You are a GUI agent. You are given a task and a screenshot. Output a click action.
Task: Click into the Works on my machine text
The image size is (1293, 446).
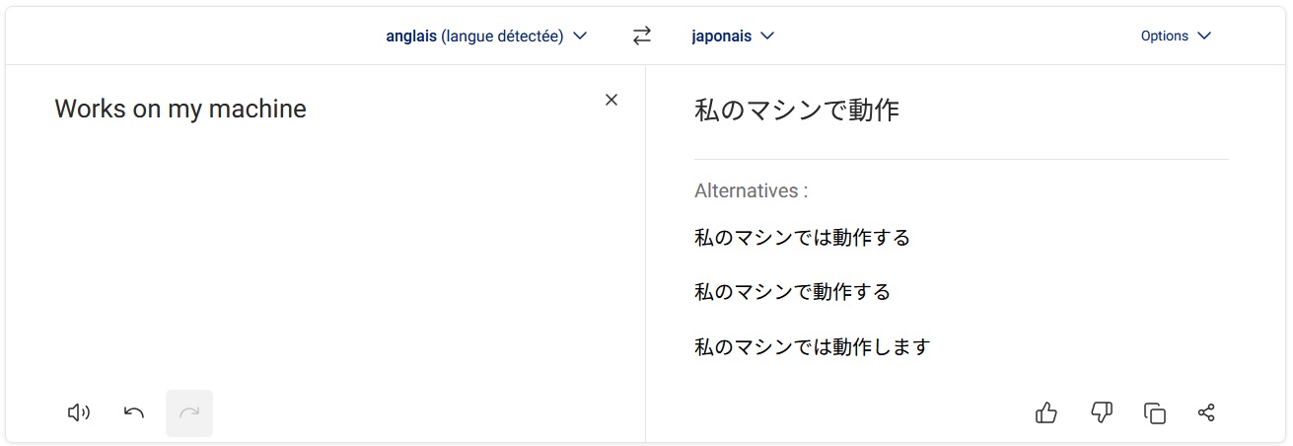(180, 109)
